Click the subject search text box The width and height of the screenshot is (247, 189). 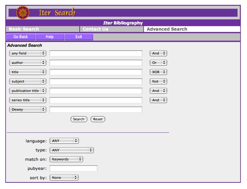click(x=96, y=82)
